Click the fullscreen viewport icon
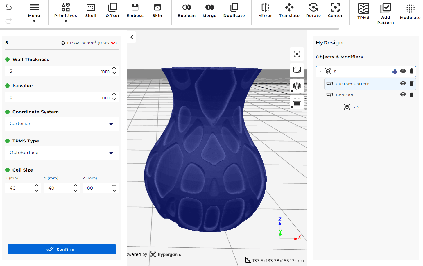The width and height of the screenshot is (423, 266). pyautogui.click(x=297, y=70)
